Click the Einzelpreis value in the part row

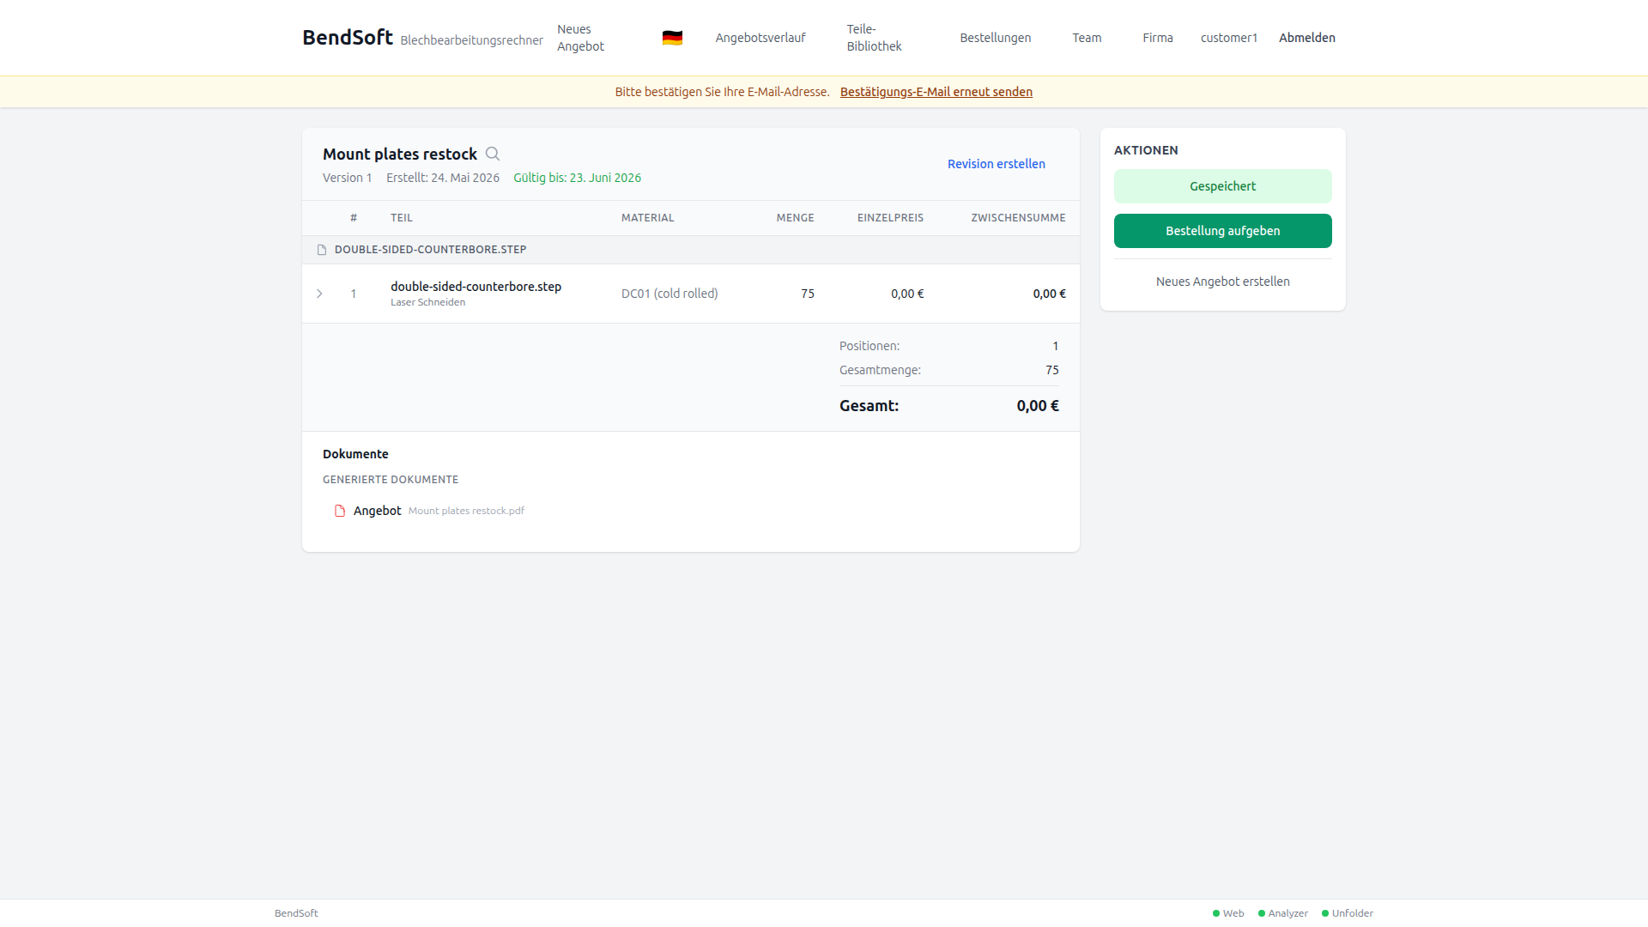(907, 294)
